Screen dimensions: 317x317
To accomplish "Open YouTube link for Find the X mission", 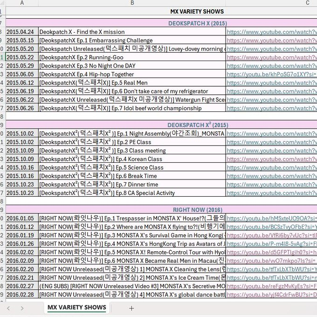I will [x=271, y=32].
